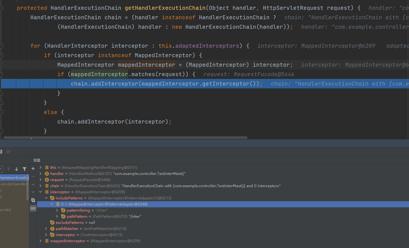Image resolution: width=409 pixels, height=248 pixels.
Task: Toggle code folding on the for loop line
Action: point(2,46)
